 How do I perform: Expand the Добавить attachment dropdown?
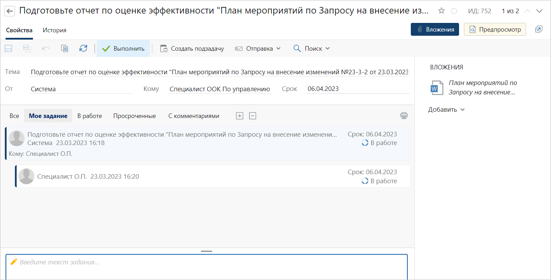[x=446, y=110]
